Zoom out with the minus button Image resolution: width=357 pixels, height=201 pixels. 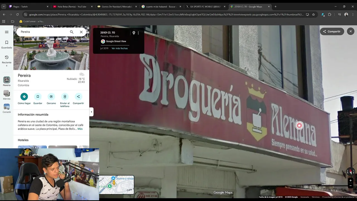pyautogui.click(x=351, y=186)
